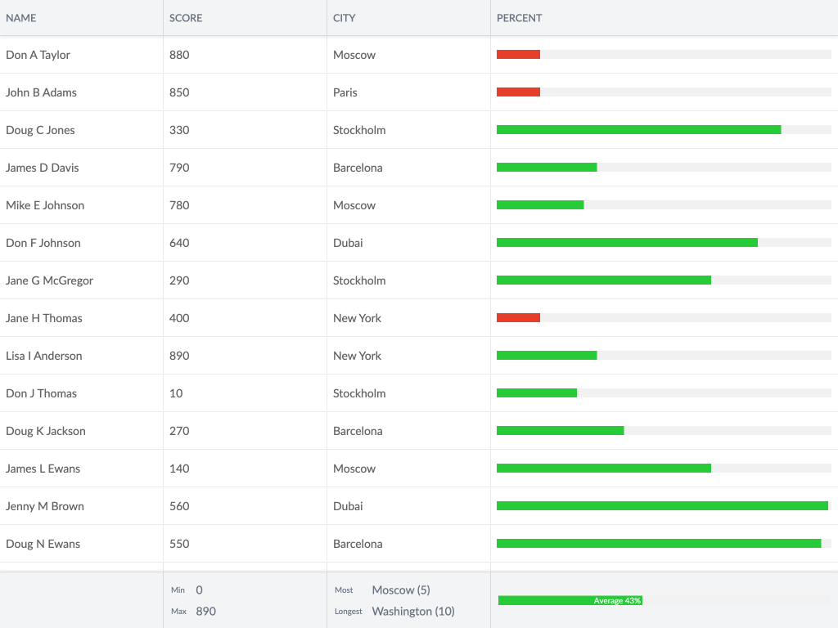Screen dimensions: 838x628
Task: Click the score value 330
Action: (179, 130)
